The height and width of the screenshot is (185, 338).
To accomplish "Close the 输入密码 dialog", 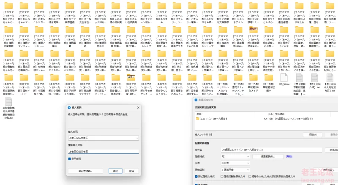I will pos(138,107).
